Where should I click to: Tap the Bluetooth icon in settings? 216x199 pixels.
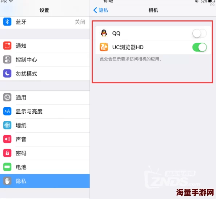point(7,22)
